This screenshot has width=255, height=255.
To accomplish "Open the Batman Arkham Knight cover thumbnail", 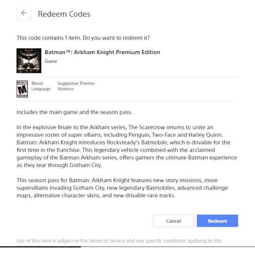I will coord(29,61).
